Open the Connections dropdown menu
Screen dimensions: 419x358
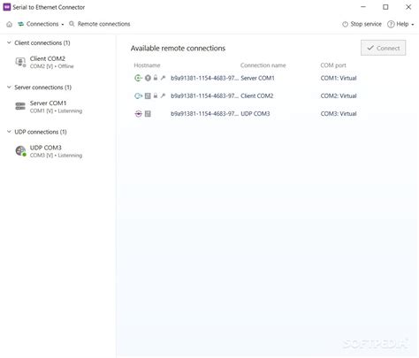pyautogui.click(x=41, y=24)
